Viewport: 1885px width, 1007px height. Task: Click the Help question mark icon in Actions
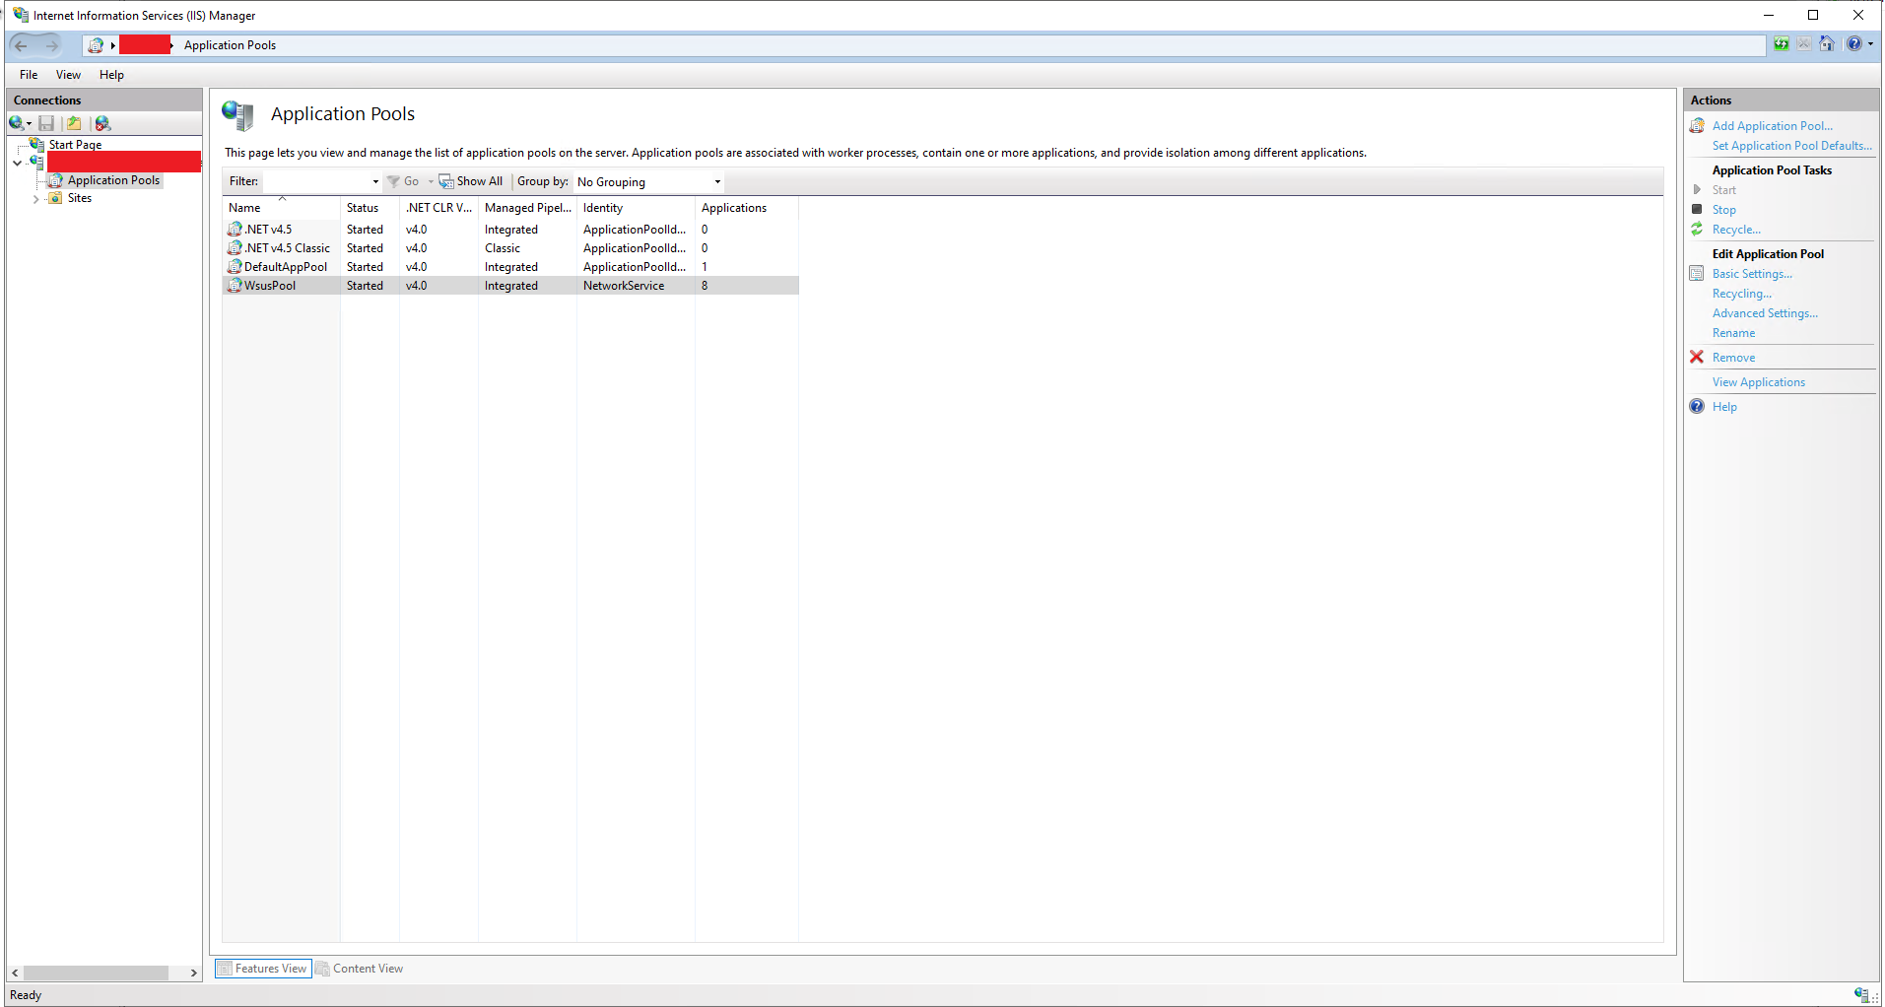click(1697, 406)
